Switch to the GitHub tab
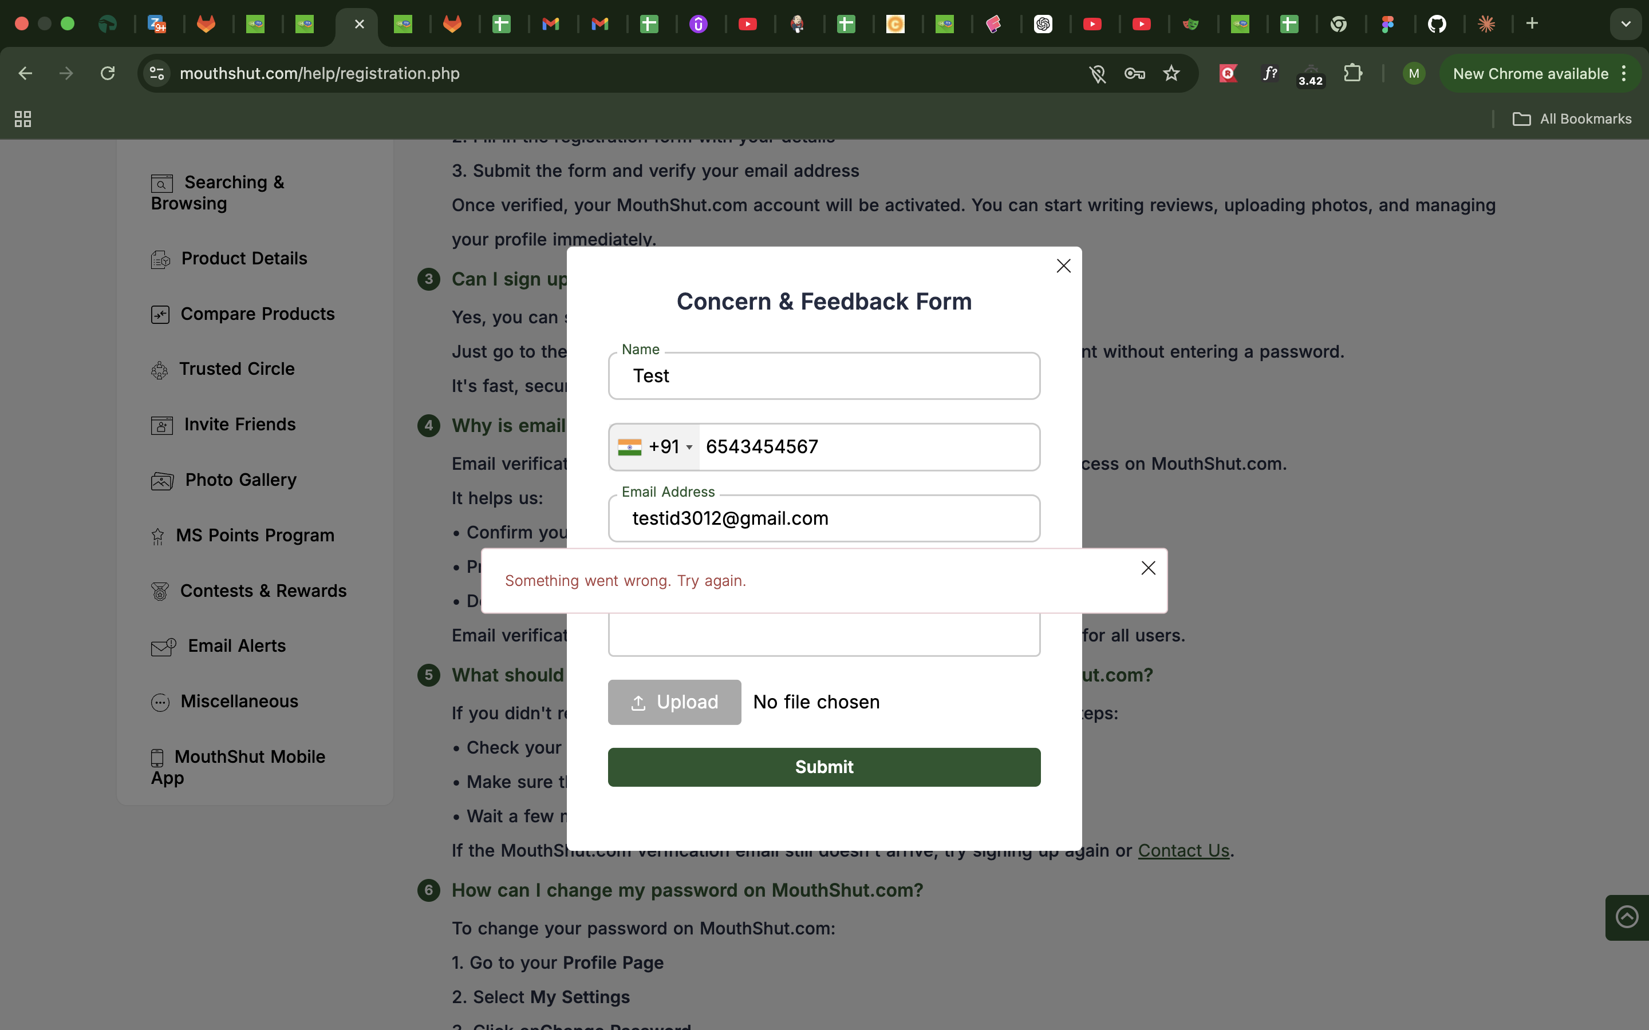Viewport: 1649px width, 1030px height. click(x=1437, y=25)
